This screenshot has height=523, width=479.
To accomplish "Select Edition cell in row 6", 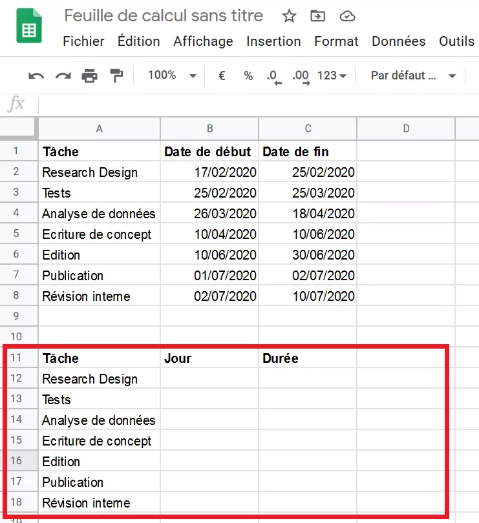I will [99, 254].
